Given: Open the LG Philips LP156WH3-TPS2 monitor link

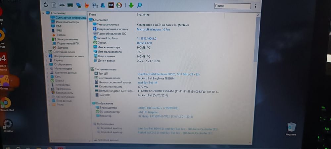Looking at the screenshot, I should click(165, 117).
